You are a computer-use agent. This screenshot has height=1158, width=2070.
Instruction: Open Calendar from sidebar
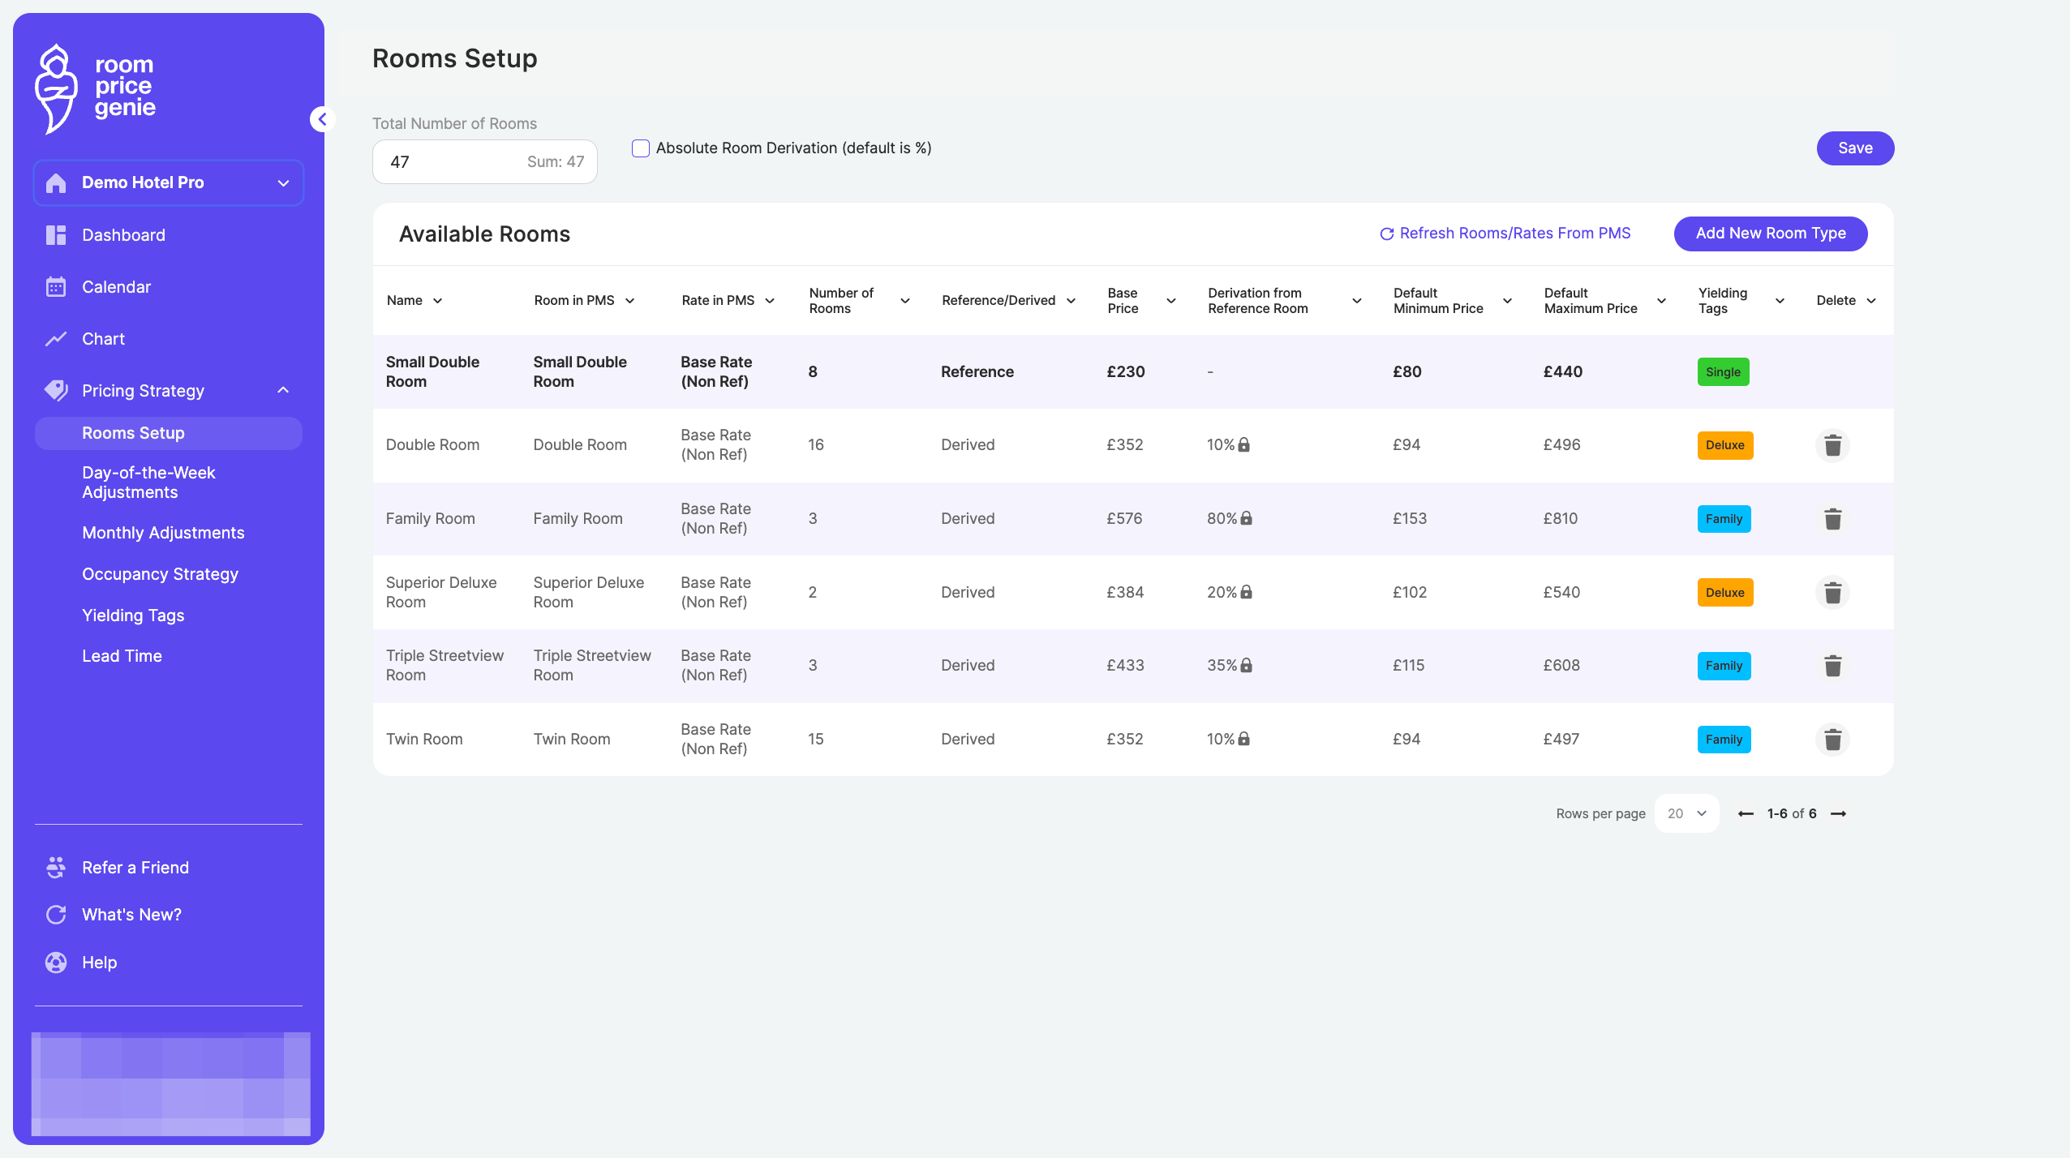tap(116, 287)
